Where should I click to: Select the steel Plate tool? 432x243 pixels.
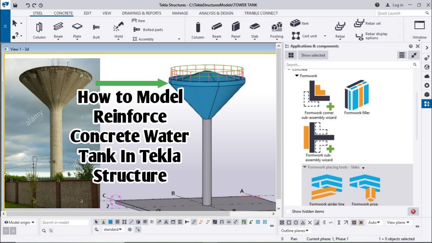(x=77, y=30)
